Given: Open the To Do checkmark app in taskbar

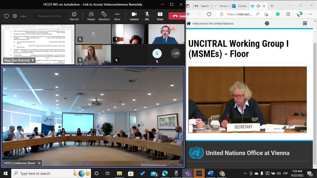Looking at the screenshot, I should click(142, 173).
